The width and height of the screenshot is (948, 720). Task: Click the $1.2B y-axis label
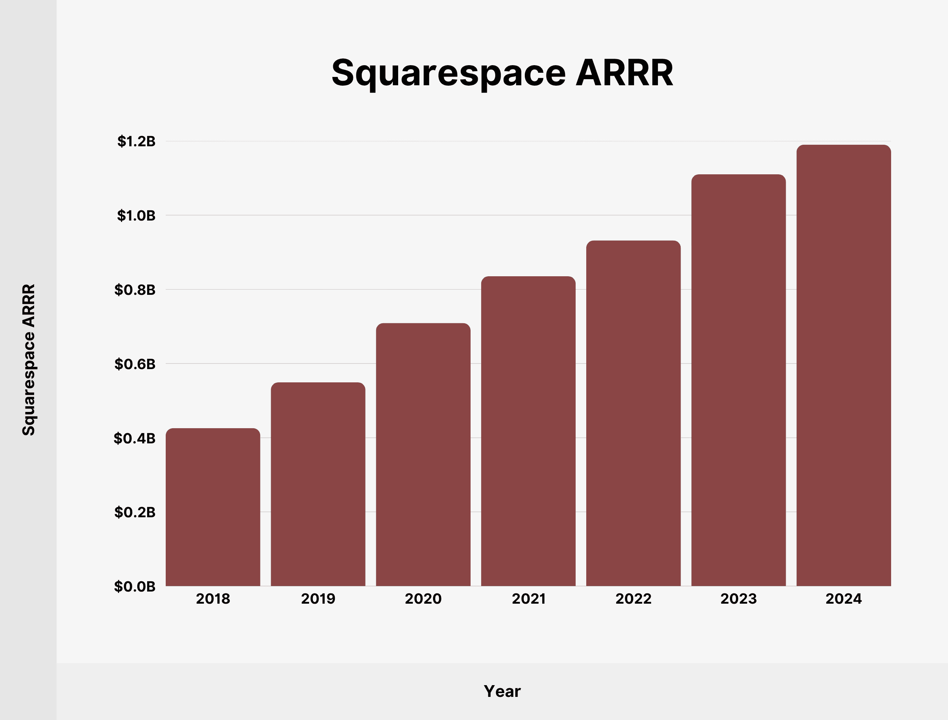tap(137, 141)
